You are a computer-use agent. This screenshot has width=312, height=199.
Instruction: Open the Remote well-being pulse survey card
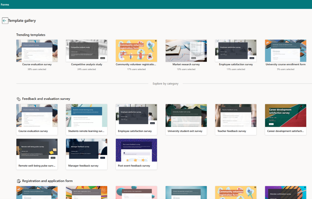click(x=37, y=154)
